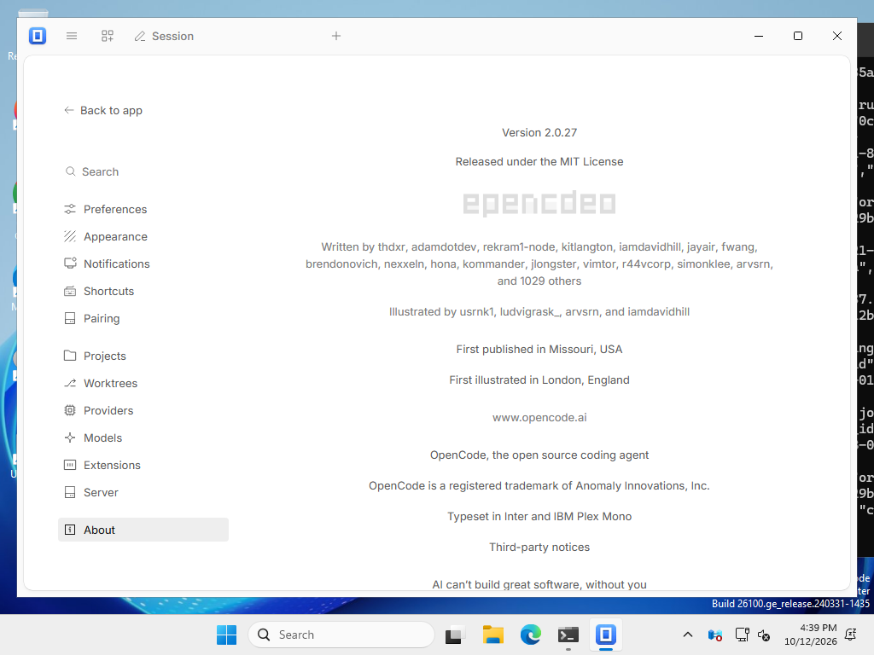Open Shortcuts settings section
Viewport: 874px width, 655px height.
point(143,292)
